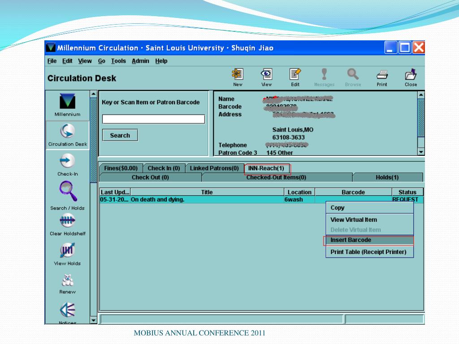
Task: Open the Tools menu
Action: (x=118, y=61)
